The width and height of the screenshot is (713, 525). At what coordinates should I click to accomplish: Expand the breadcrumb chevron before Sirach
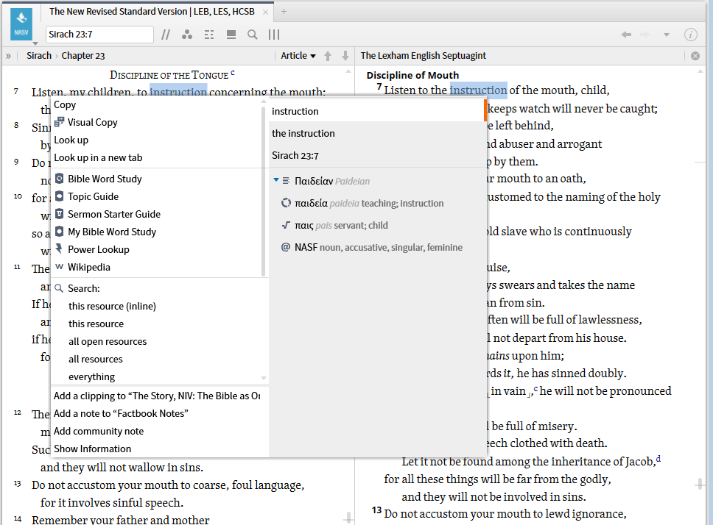[8, 55]
